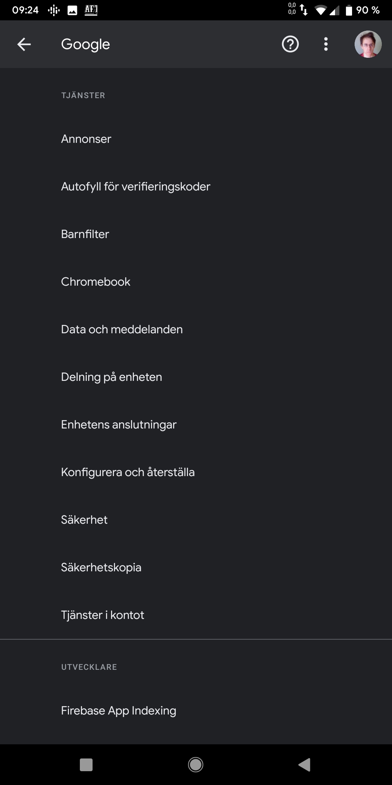This screenshot has width=392, height=785.
Task: Choose Konfigurera och återställa
Action: click(x=196, y=472)
